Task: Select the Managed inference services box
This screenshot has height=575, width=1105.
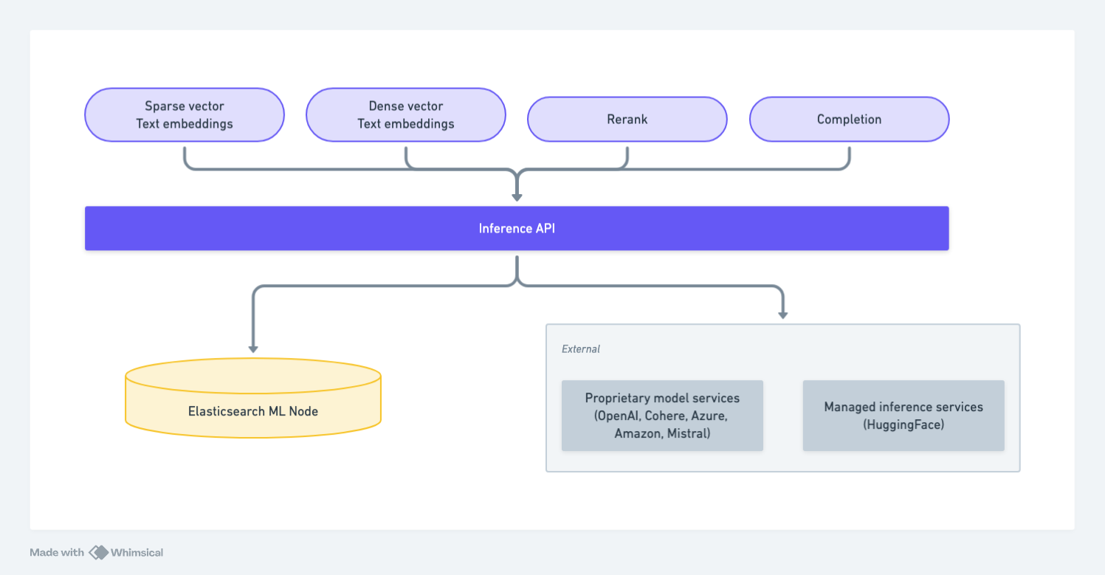Action: click(903, 416)
